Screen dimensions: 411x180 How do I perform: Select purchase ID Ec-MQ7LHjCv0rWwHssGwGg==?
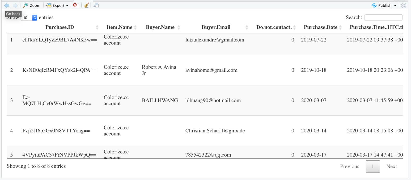pos(57,101)
